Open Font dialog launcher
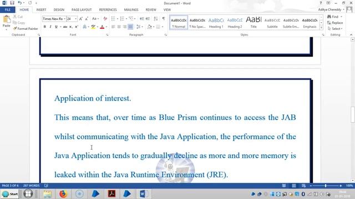 pyautogui.click(x=107, y=35)
